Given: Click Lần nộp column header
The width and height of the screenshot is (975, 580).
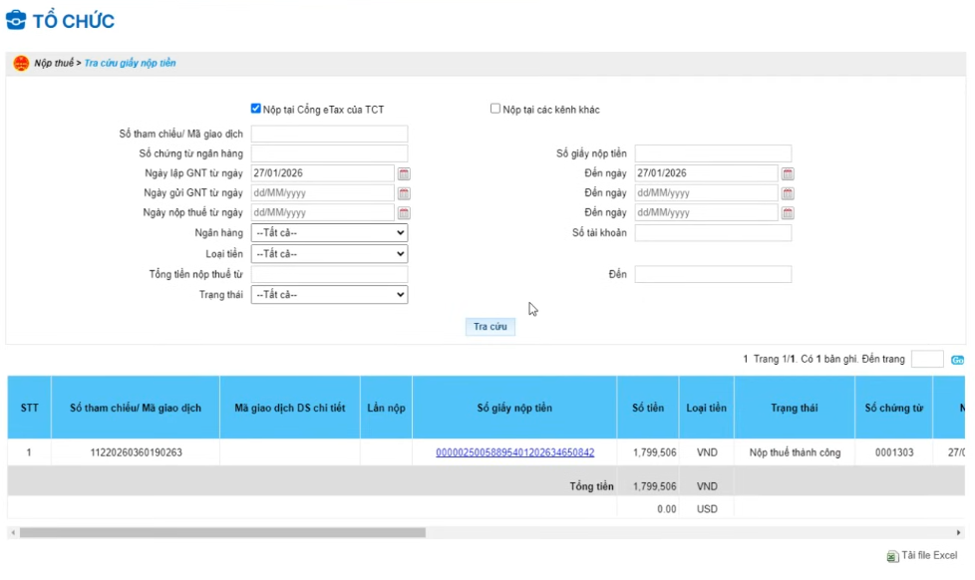Looking at the screenshot, I should tap(386, 408).
